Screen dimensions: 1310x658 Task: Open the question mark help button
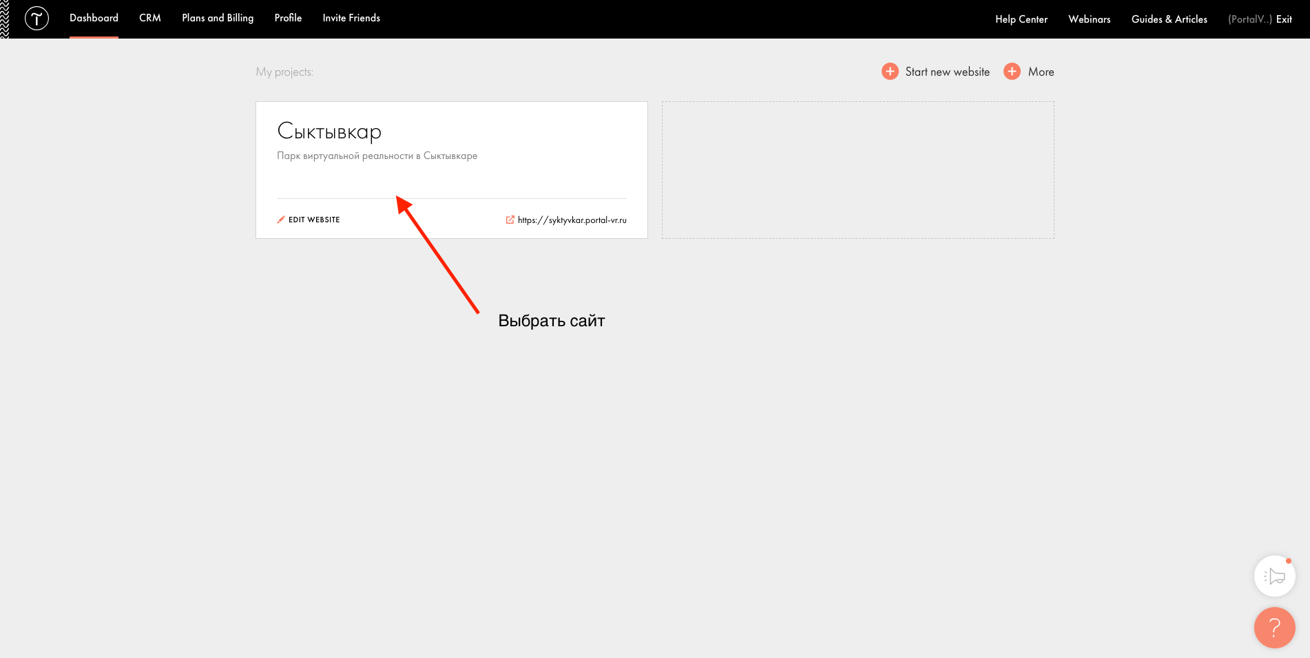click(x=1274, y=627)
